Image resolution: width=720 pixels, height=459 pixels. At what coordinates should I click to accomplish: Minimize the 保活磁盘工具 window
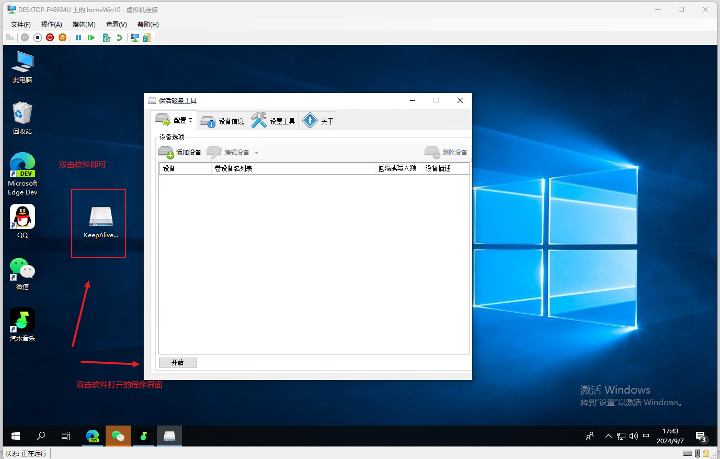click(x=413, y=100)
